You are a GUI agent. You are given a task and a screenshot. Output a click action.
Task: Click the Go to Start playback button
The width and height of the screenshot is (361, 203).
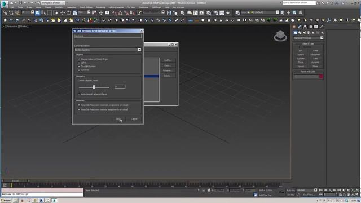click(321, 191)
